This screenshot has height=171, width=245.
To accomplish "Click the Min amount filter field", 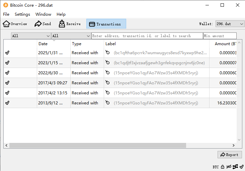I will [220, 36].
